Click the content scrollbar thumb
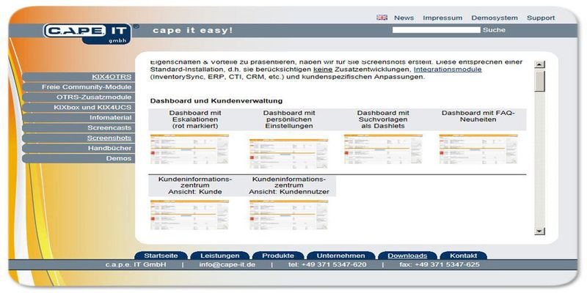 pyautogui.click(x=539, y=81)
